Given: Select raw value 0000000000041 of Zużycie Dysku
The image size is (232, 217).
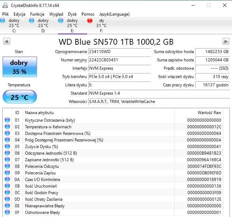Looking at the screenshot, I should 204,146.
